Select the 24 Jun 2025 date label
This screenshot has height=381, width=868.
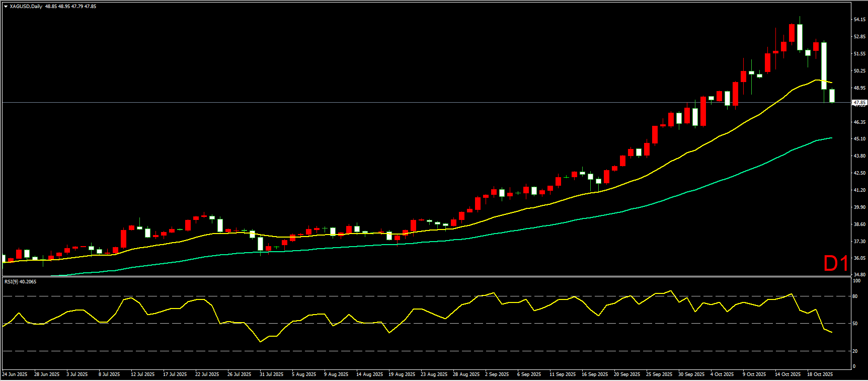point(15,374)
